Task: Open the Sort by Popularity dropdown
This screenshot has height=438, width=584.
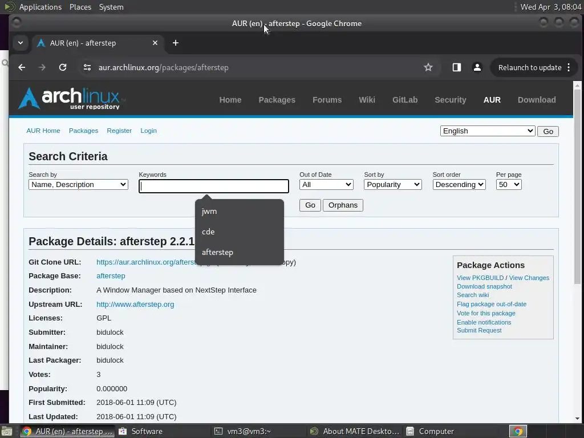Action: pyautogui.click(x=392, y=185)
